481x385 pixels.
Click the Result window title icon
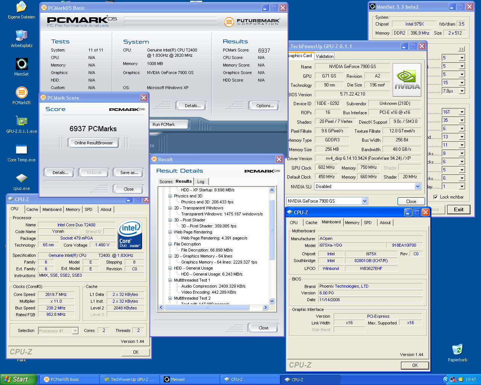pos(154,159)
